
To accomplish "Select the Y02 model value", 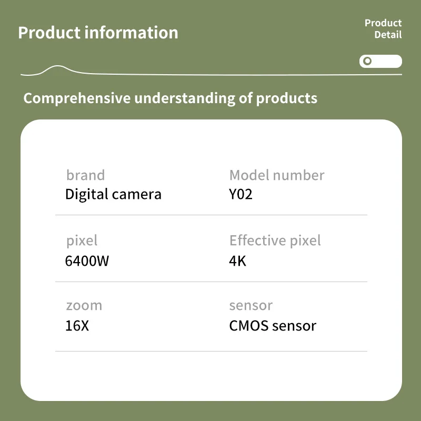I will (x=240, y=194).
